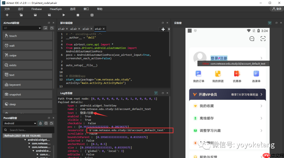284x158 pixels.
Task: Create a new script
Action: coord(7,15)
